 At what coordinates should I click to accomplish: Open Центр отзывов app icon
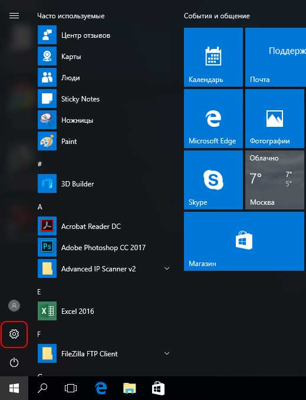coord(47,35)
